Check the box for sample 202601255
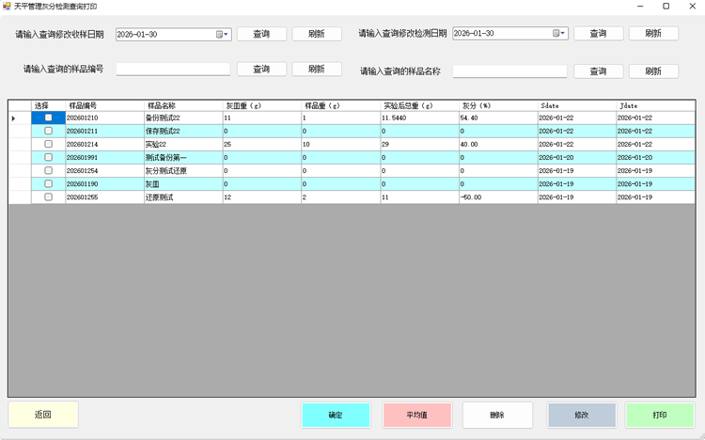705x440 pixels. 49,197
